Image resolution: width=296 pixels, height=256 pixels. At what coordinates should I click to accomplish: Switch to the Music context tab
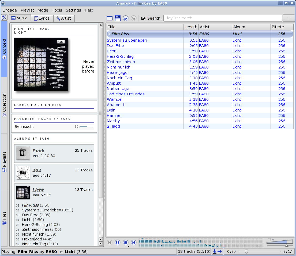(x=20, y=18)
